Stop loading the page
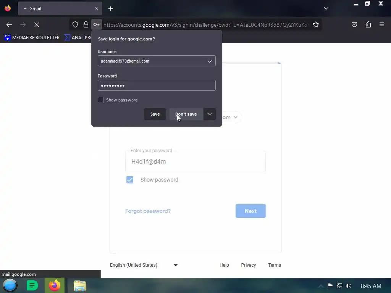This screenshot has width=391, height=293. click(37, 25)
